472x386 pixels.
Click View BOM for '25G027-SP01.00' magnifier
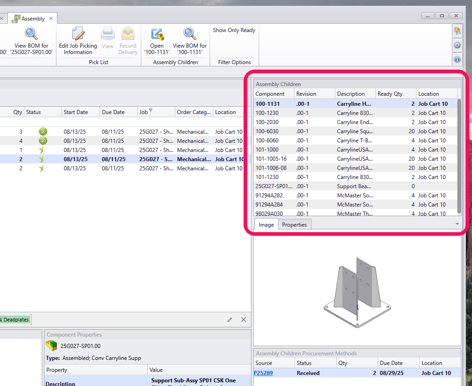coord(31,34)
